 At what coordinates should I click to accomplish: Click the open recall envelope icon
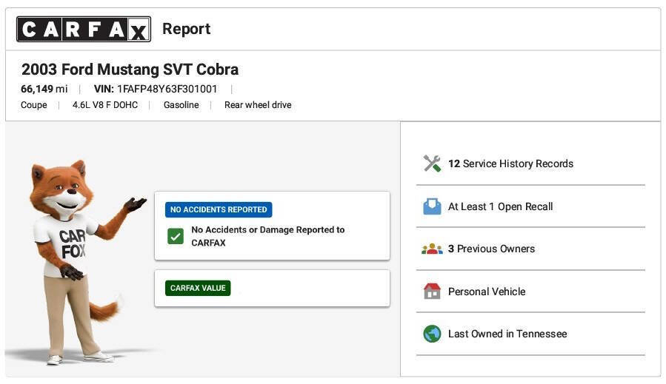tap(432, 206)
